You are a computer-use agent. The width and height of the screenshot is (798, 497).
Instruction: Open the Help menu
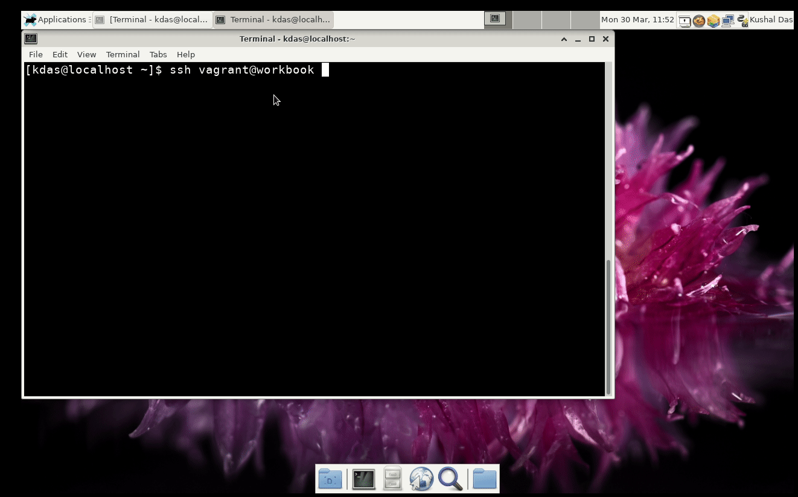coord(186,54)
